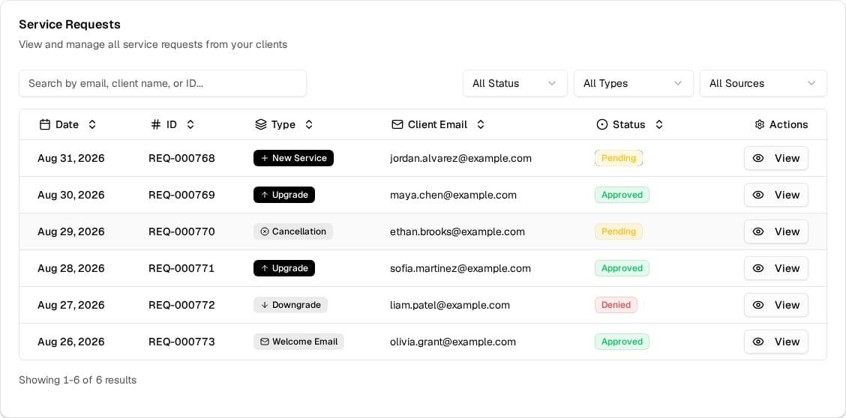View request from olivia.grant@example.com
The width and height of the screenshot is (846, 418).
[775, 342]
